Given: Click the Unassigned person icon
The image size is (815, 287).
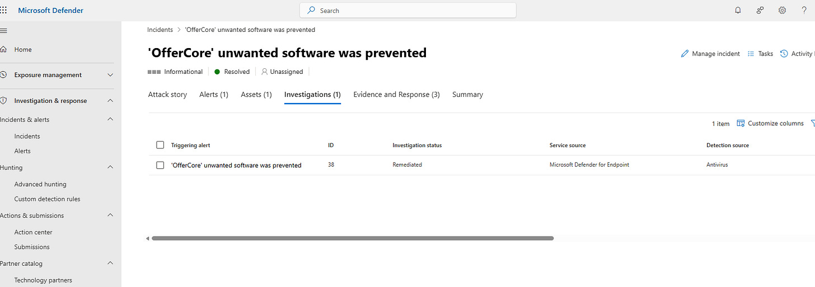Looking at the screenshot, I should coord(265,72).
